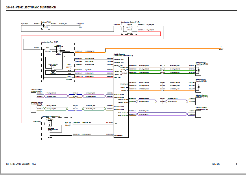Select the 204-05 Vehicle Dynamic Suspension heading
The width and height of the screenshot is (246, 175).
click(x=31, y=8)
